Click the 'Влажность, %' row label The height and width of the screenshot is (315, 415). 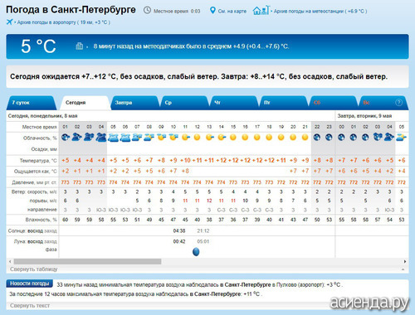click(41, 220)
